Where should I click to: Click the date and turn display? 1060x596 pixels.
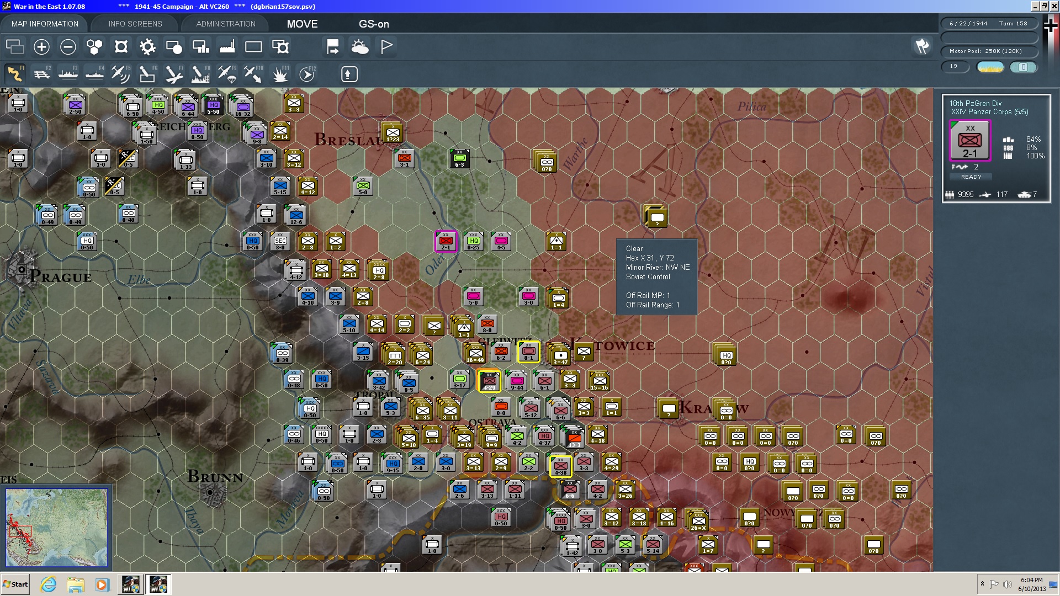click(989, 23)
